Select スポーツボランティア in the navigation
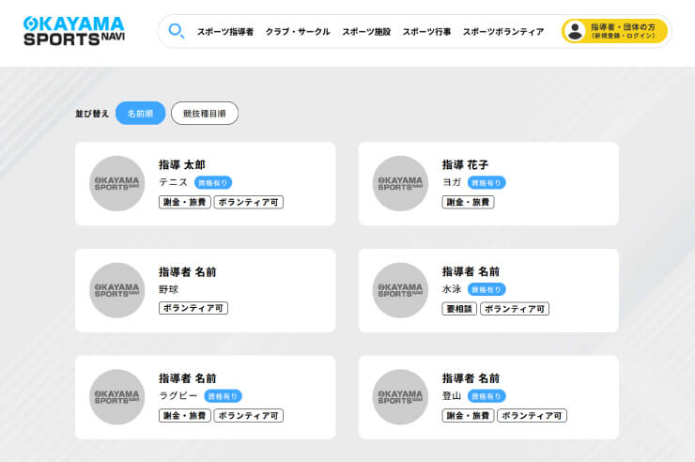The image size is (695, 462). tap(502, 32)
